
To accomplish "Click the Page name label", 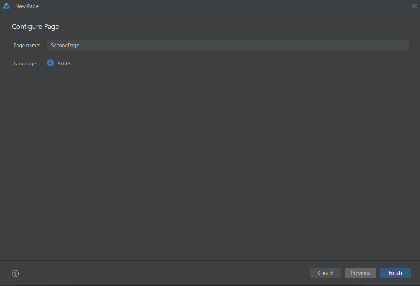I will click(27, 46).
